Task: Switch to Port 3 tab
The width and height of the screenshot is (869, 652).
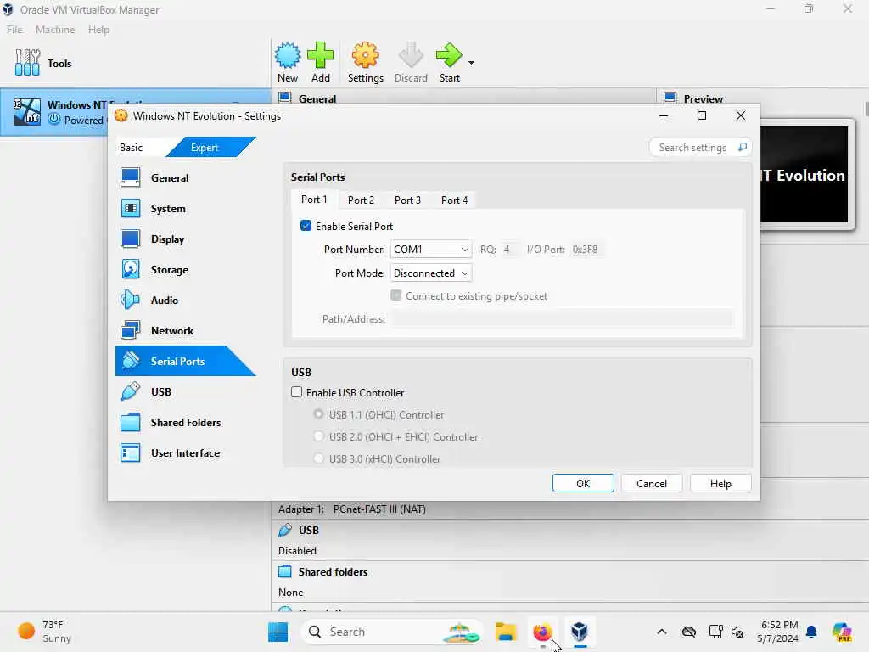Action: pos(407,200)
